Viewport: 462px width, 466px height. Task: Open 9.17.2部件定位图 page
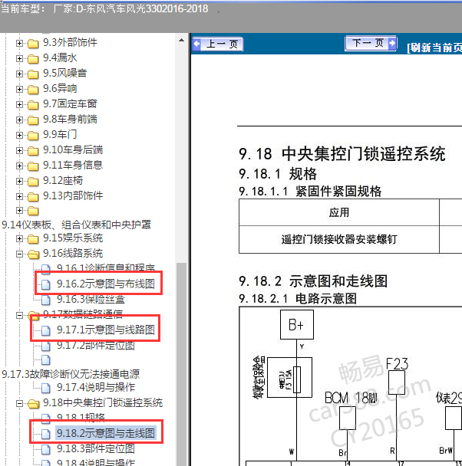tap(96, 346)
